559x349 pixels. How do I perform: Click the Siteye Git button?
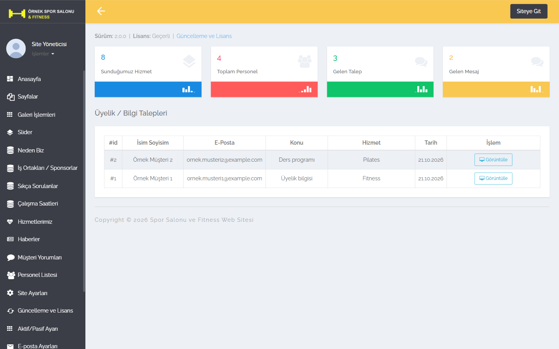tap(529, 11)
